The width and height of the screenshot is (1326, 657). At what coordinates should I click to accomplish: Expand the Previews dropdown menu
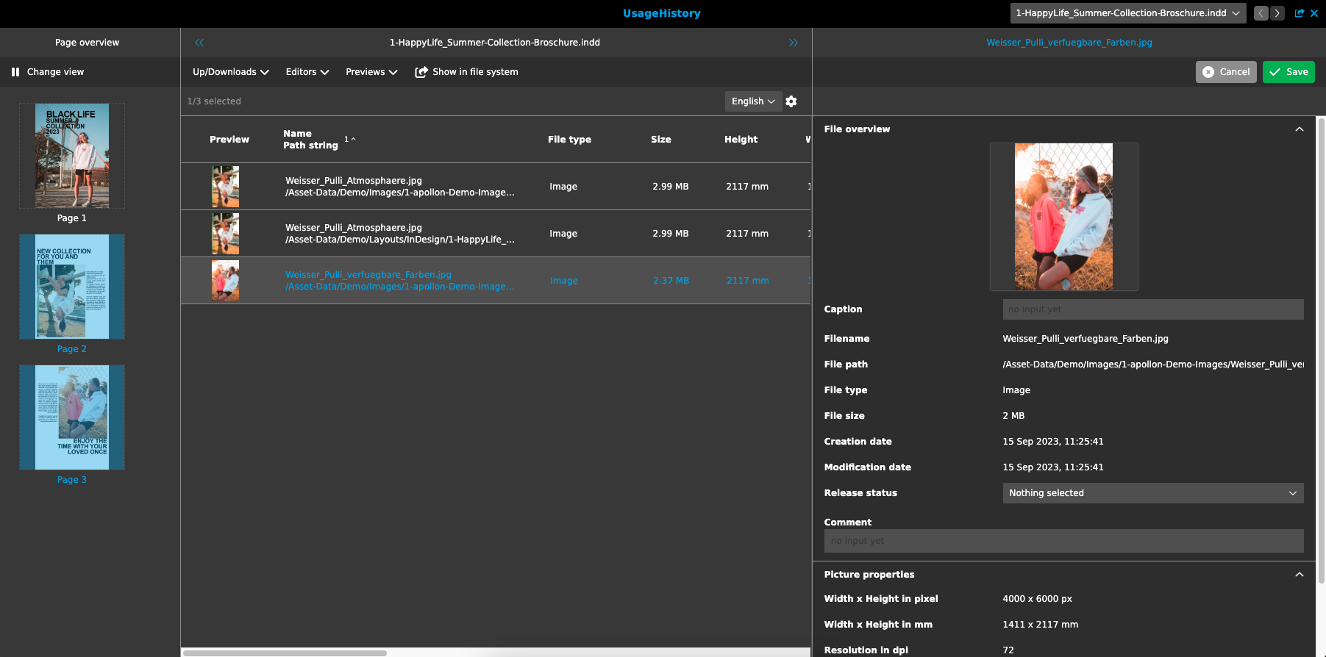tap(371, 72)
